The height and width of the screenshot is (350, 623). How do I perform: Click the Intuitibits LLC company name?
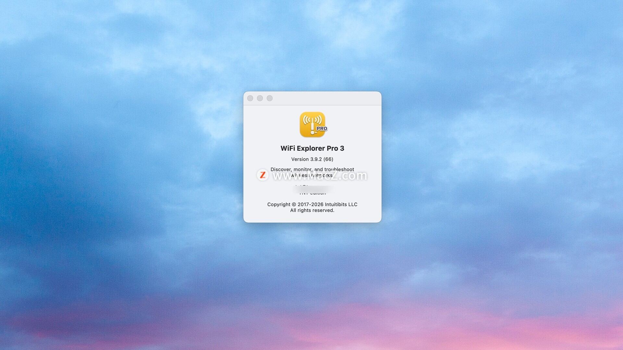tap(341, 204)
